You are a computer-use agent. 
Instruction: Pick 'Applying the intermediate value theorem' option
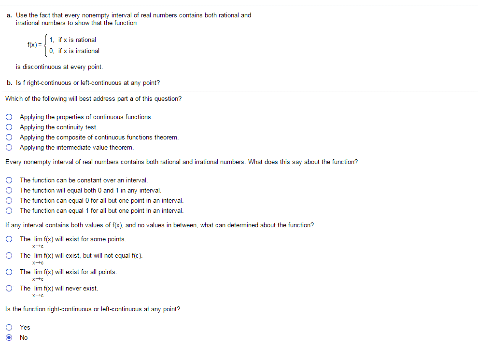click(9, 147)
